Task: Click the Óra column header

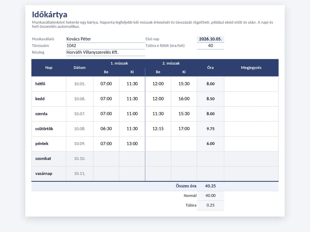Action: pyautogui.click(x=211, y=68)
